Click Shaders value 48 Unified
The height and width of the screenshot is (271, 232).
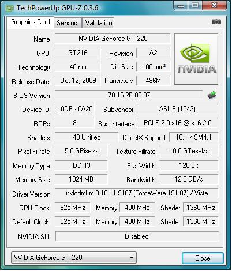pos(87,137)
